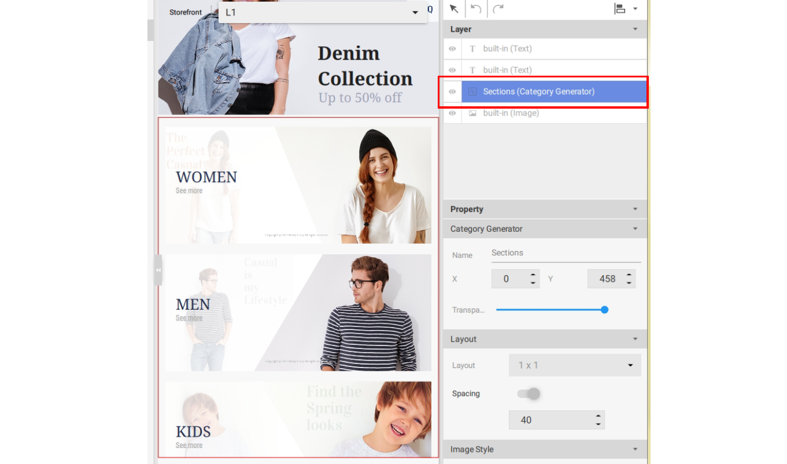Click the Transparency slider handle

click(x=604, y=310)
